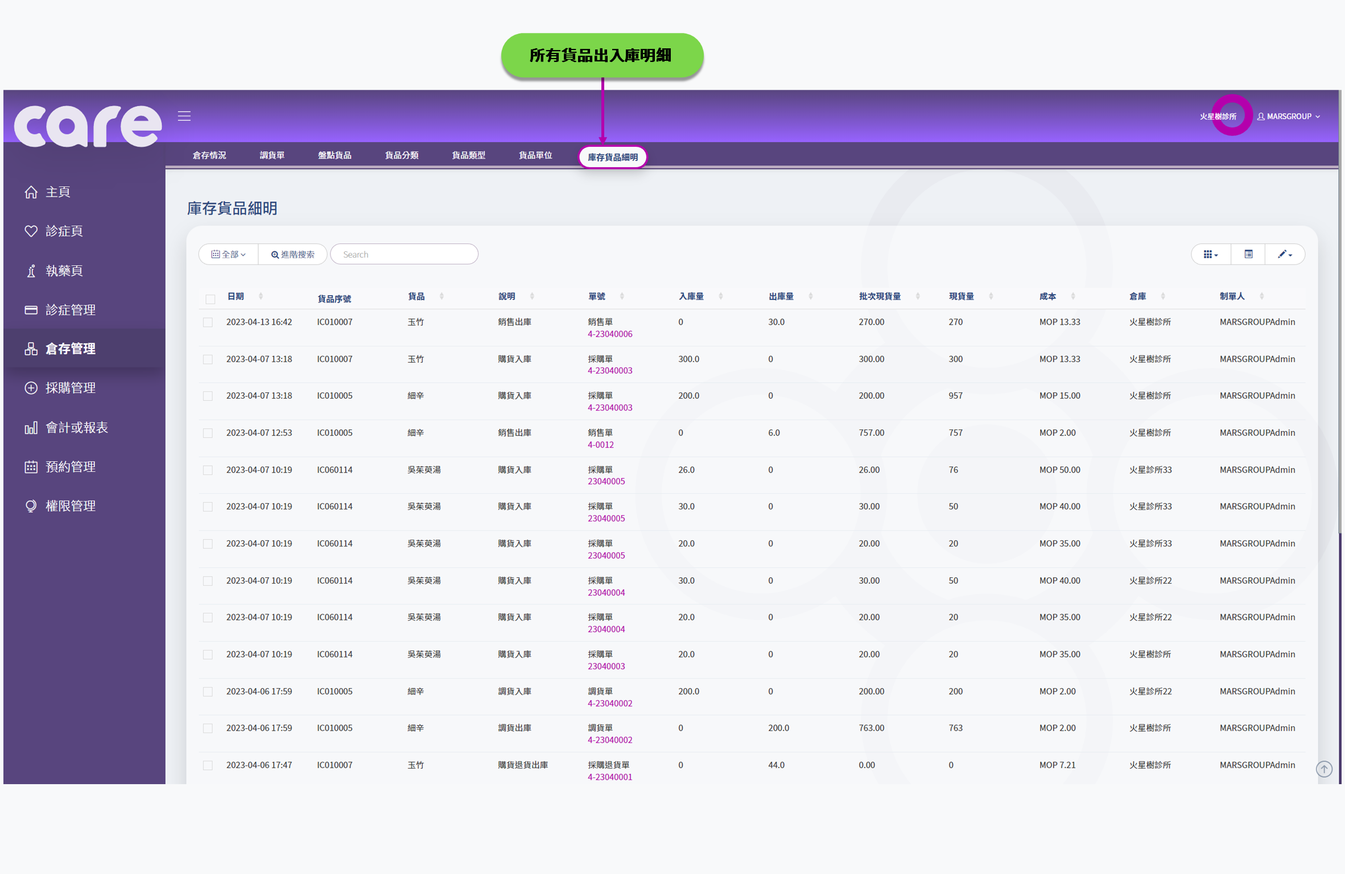
Task: Check the row checkbox for 銷售單 4-23040006
Action: tap(208, 322)
